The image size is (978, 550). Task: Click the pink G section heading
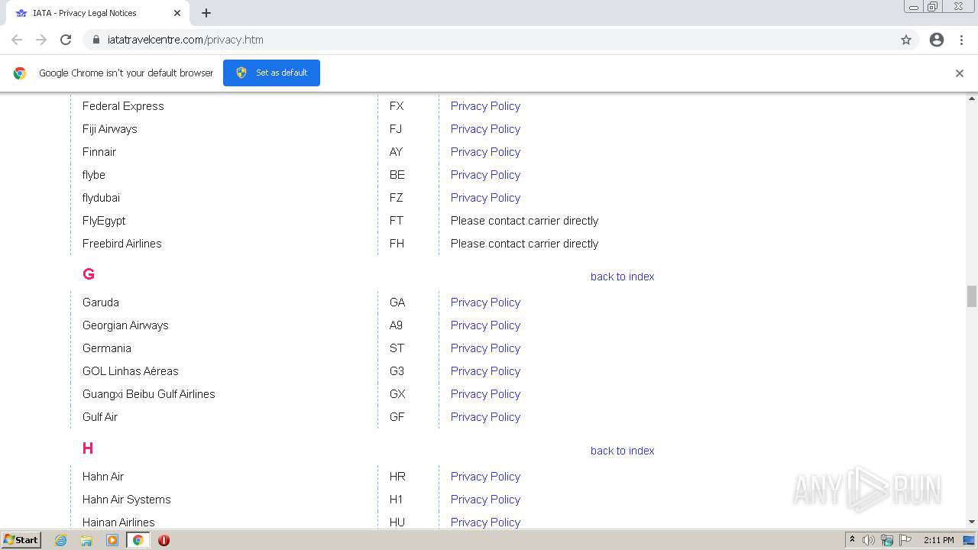89,274
